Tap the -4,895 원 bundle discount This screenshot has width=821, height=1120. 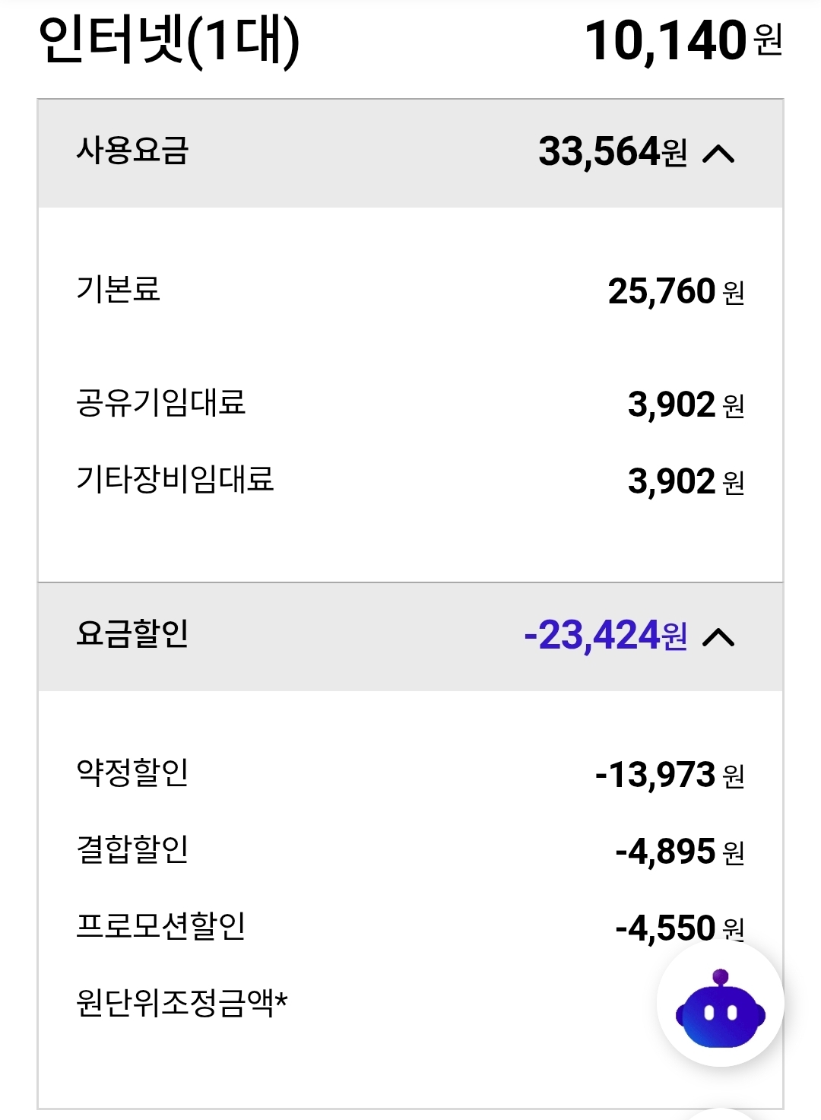(680, 852)
